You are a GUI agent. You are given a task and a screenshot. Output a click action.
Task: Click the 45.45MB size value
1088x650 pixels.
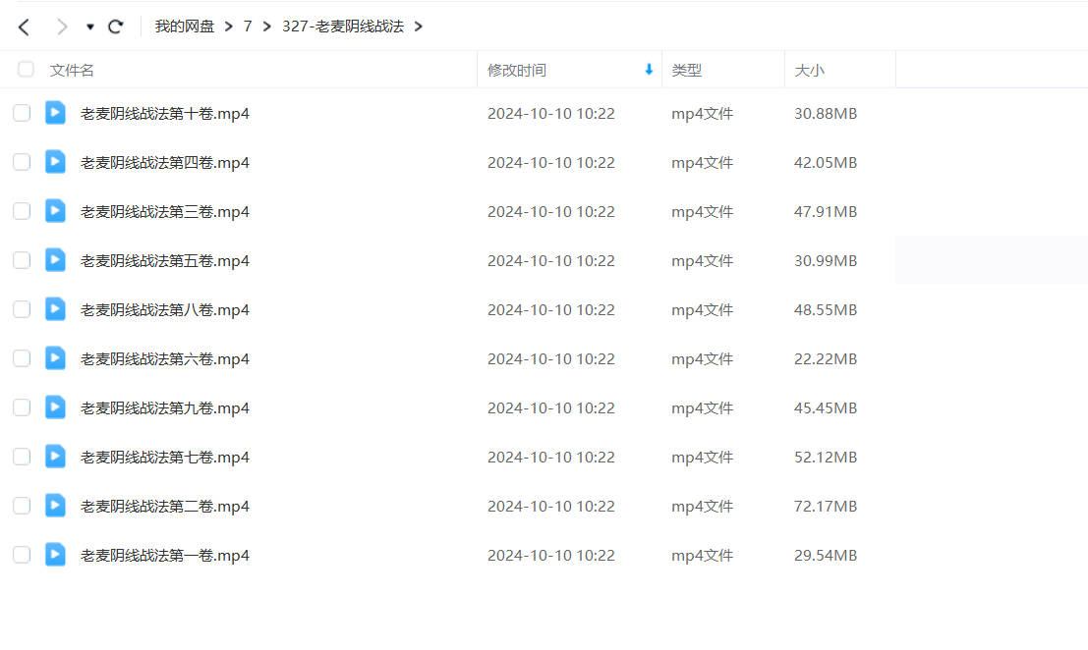[826, 408]
